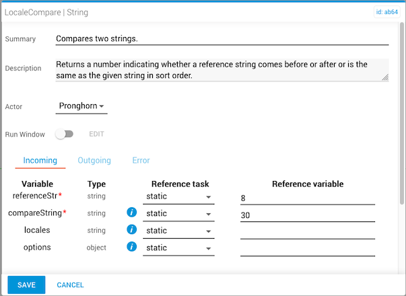Open referenceStr reference task dropdown
Image resolution: width=406 pixels, height=296 pixels.
coord(179,197)
